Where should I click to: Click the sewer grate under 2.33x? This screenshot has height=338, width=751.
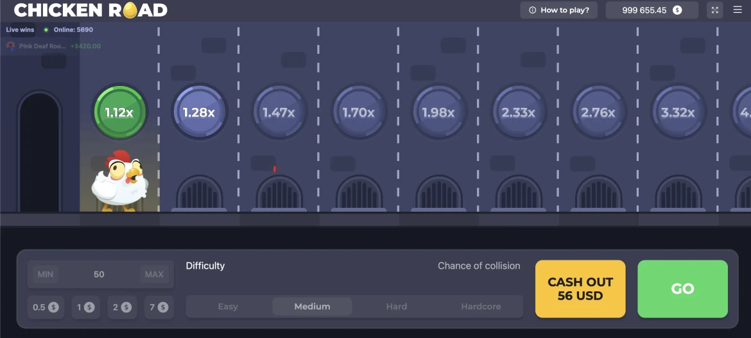point(518,194)
